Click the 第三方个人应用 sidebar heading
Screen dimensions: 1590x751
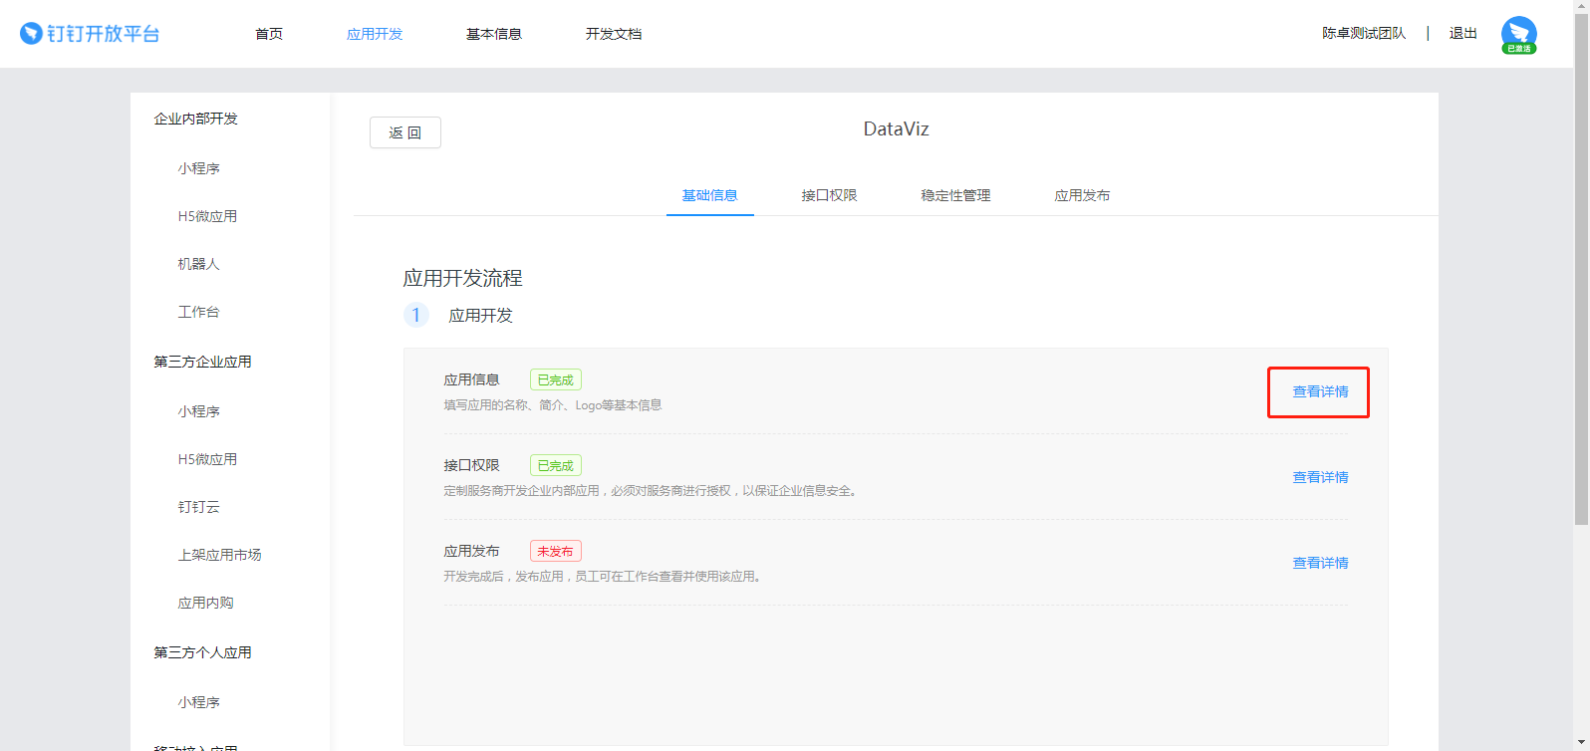point(202,652)
